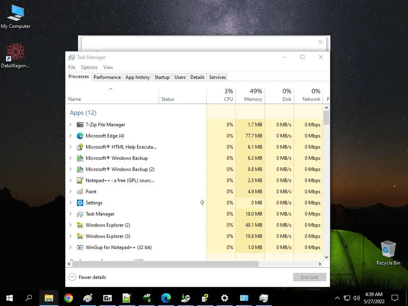Switch to the Services tab
This screenshot has height=306, width=408.
[x=218, y=77]
